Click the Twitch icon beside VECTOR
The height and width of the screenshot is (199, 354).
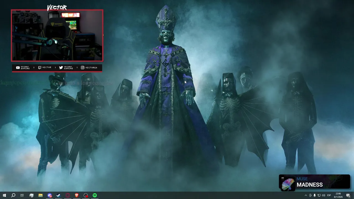click(40, 67)
